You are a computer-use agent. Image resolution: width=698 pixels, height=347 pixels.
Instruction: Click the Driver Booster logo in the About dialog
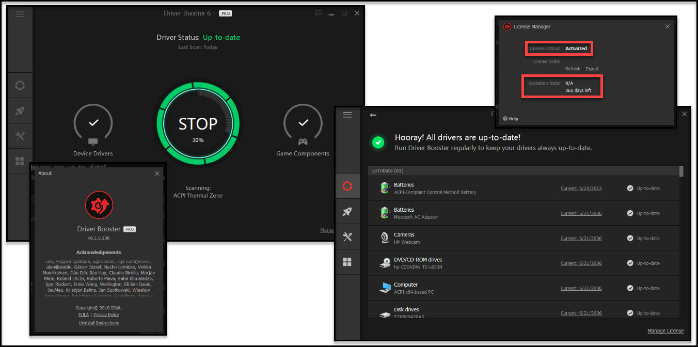pos(99,205)
